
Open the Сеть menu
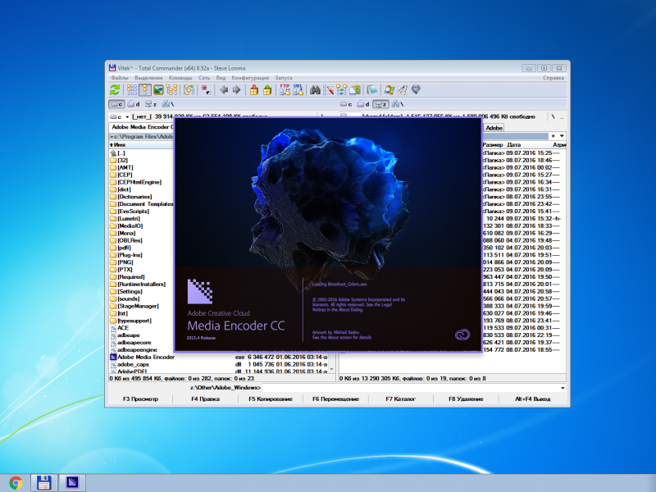point(204,78)
